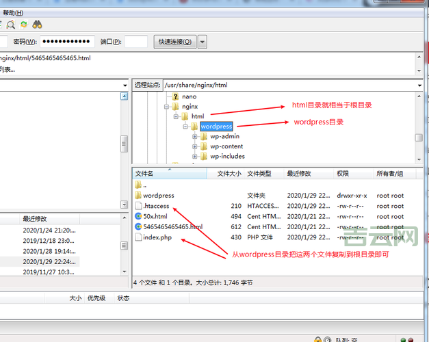The image size is (429, 342).
Task: Select the wp-includes folder in tree
Action: (227, 156)
